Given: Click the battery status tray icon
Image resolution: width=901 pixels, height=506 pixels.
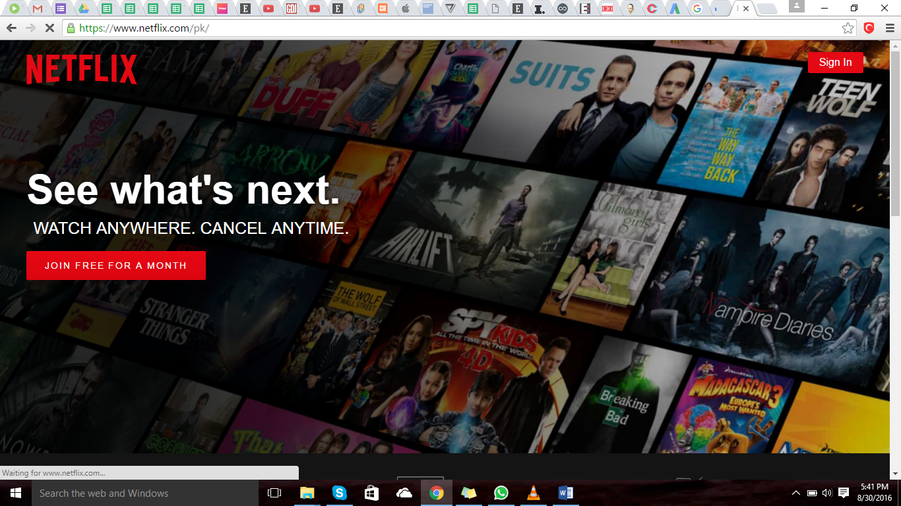Looking at the screenshot, I should [812, 493].
